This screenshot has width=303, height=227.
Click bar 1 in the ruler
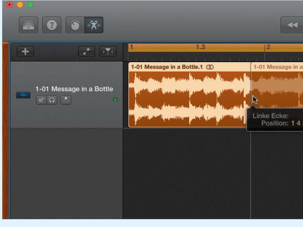[x=131, y=47]
